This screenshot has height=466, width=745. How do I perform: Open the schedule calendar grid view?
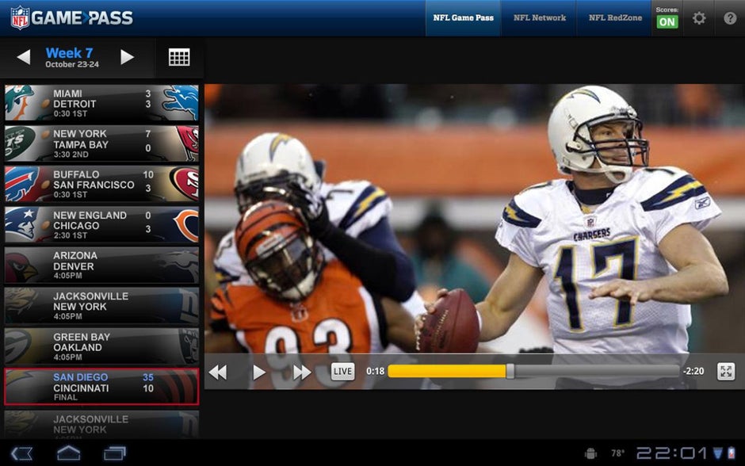180,57
